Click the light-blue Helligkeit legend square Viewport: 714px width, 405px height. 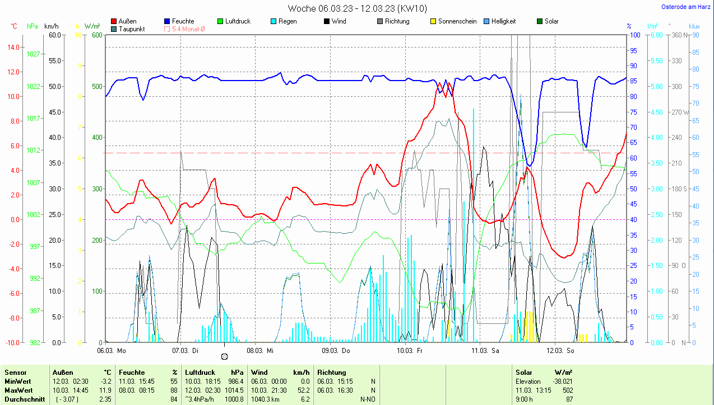(486, 21)
